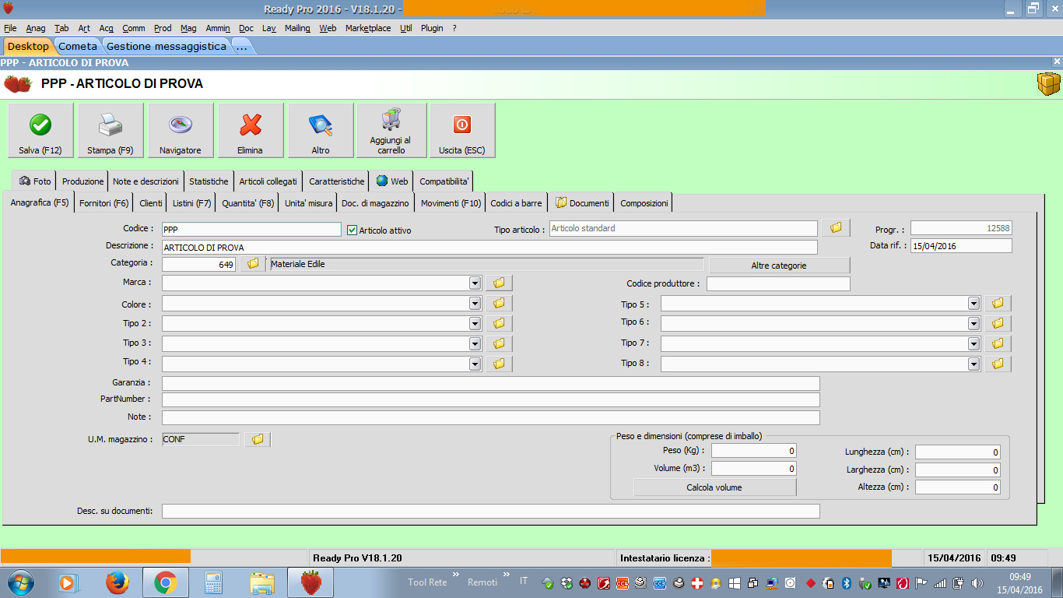Image resolution: width=1063 pixels, height=598 pixels.
Task: Click the Descrizione input field
Action: 489,248
